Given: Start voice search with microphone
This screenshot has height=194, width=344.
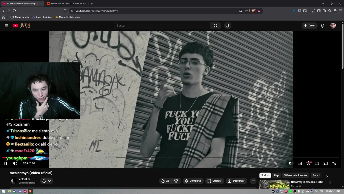Looking at the screenshot, I should [x=228, y=26].
